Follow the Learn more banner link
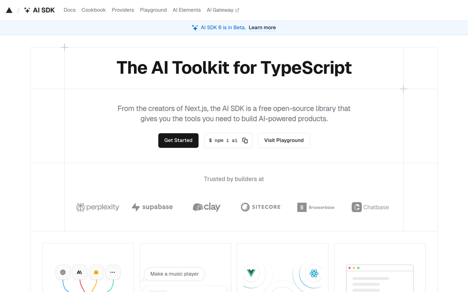Viewport: 468px width, 292px height. click(262, 28)
